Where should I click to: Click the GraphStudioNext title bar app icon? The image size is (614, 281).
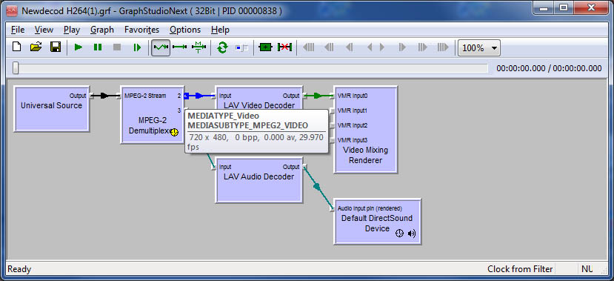tap(12, 10)
